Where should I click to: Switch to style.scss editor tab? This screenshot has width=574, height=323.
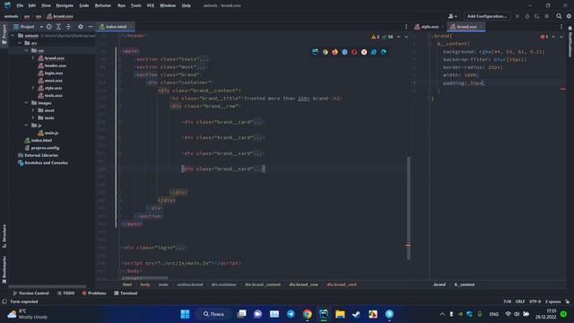[429, 27]
